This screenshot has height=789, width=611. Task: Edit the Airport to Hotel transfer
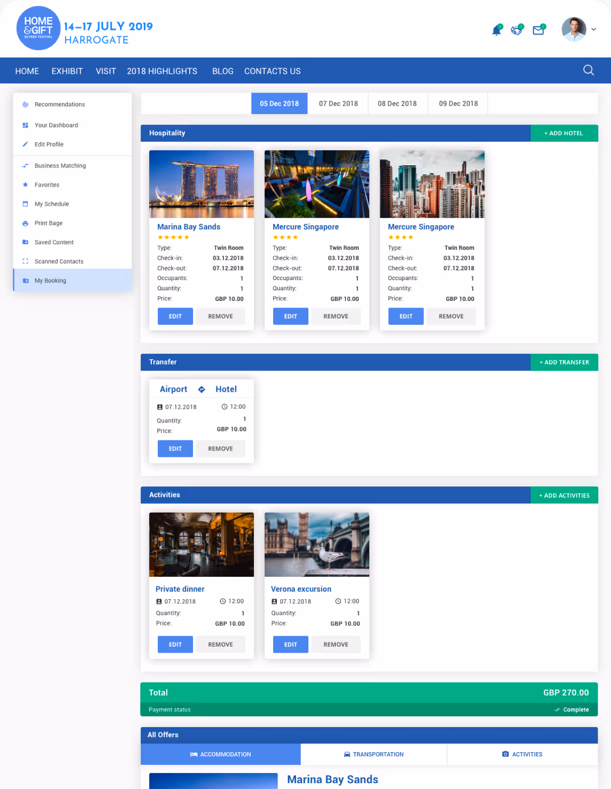[x=175, y=448]
